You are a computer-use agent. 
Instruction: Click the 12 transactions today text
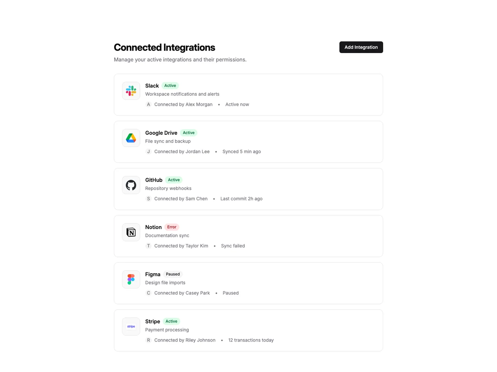coord(251,340)
